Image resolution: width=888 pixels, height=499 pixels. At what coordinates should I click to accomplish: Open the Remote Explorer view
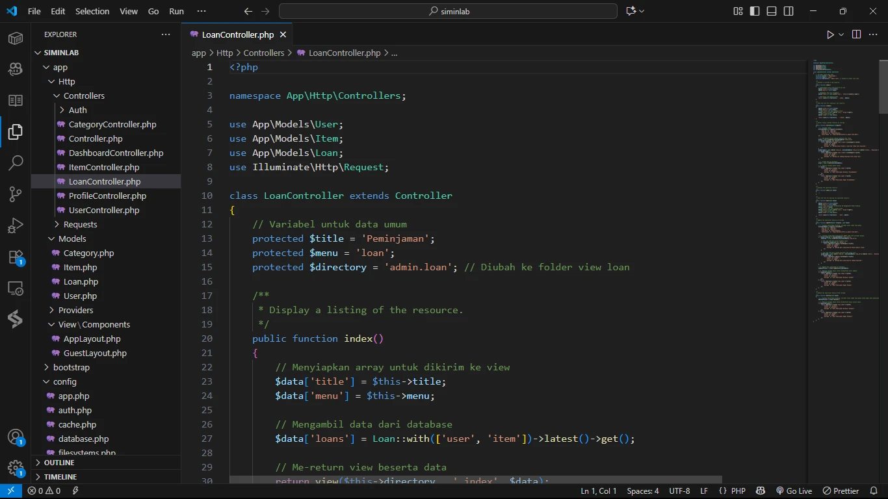(16, 288)
